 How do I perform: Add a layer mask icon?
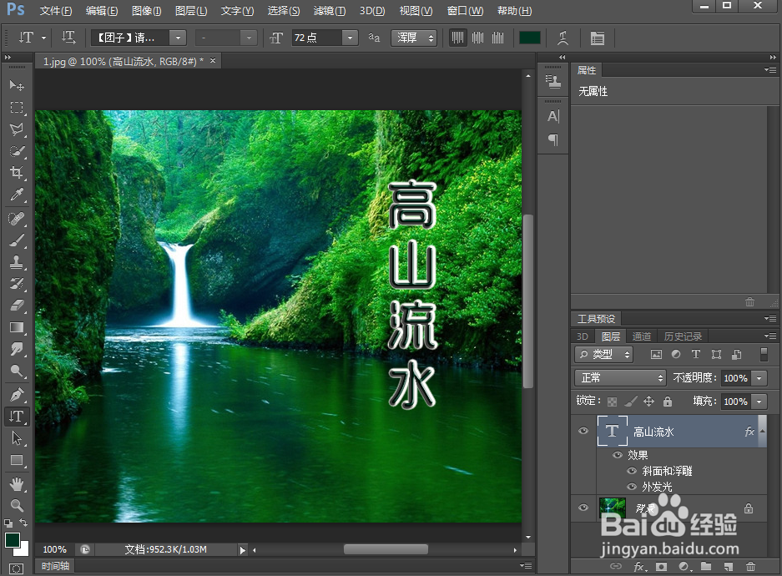pos(660,567)
